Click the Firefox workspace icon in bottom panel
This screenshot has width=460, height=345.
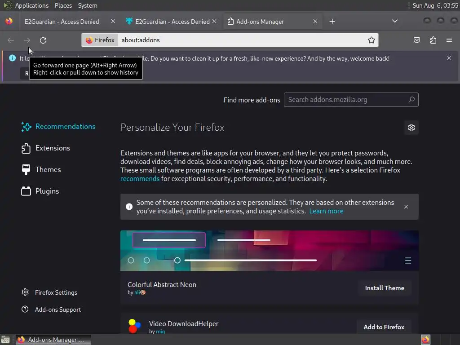[425, 340]
